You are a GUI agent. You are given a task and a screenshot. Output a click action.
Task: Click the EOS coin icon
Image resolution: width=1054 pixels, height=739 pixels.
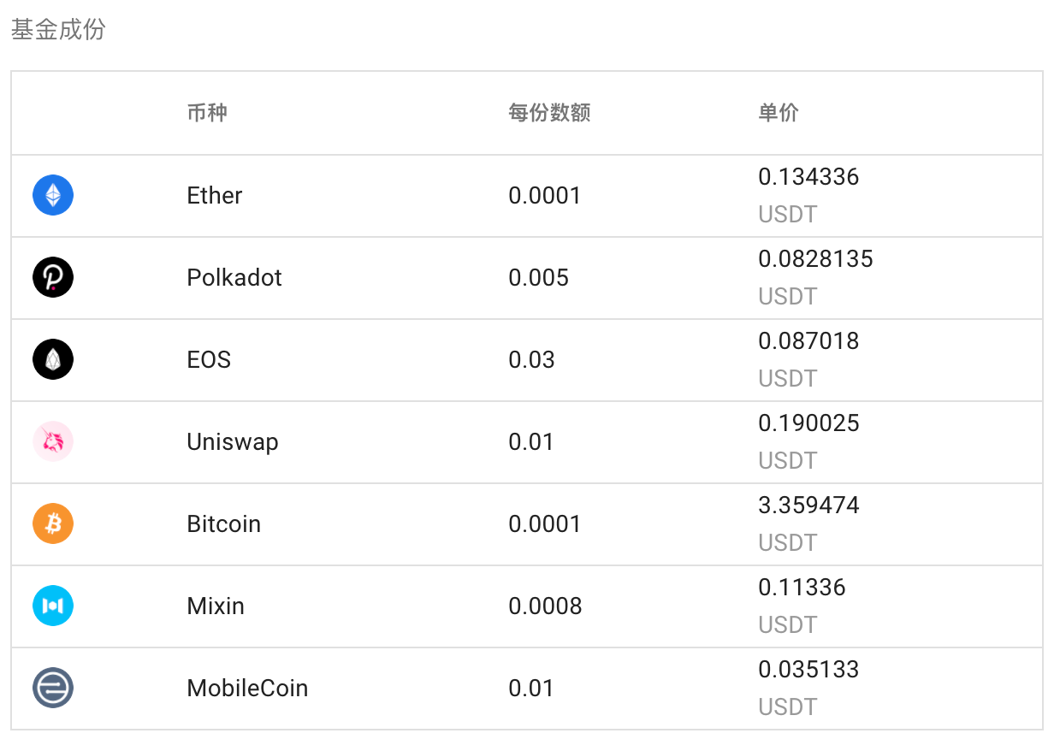pos(53,359)
